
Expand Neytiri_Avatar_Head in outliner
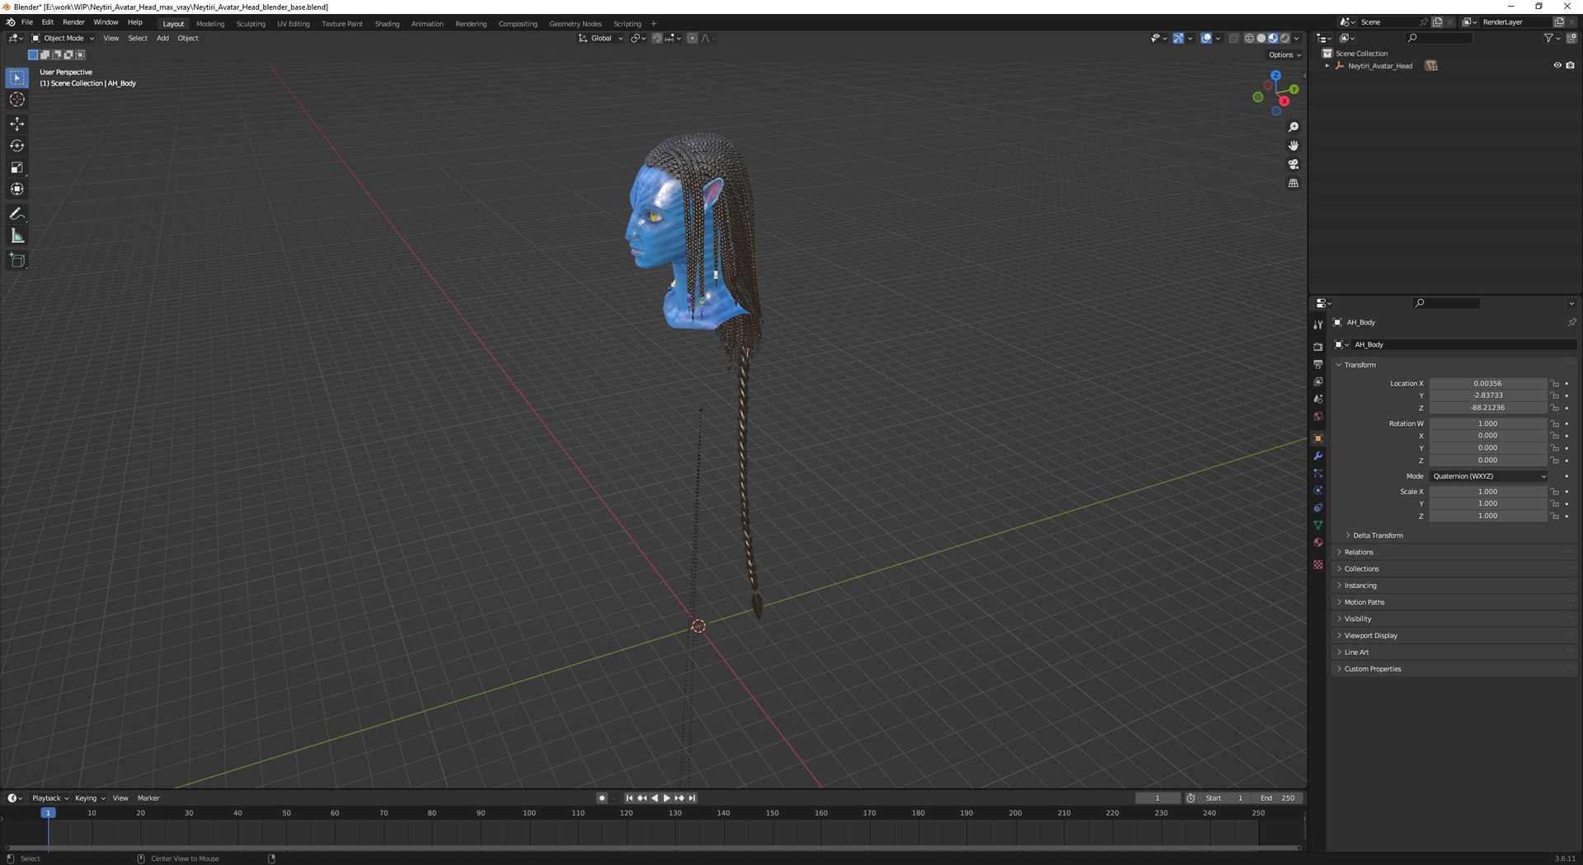pyautogui.click(x=1327, y=66)
